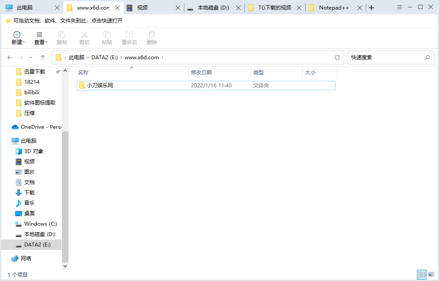This screenshot has height=281, width=439.
Task: Navigate up one level using the up arrow
Action: click(42, 57)
